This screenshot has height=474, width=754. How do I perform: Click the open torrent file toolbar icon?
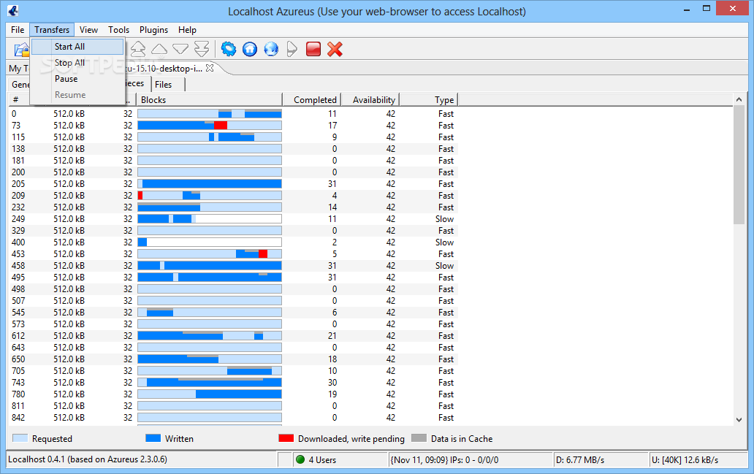tap(22, 49)
